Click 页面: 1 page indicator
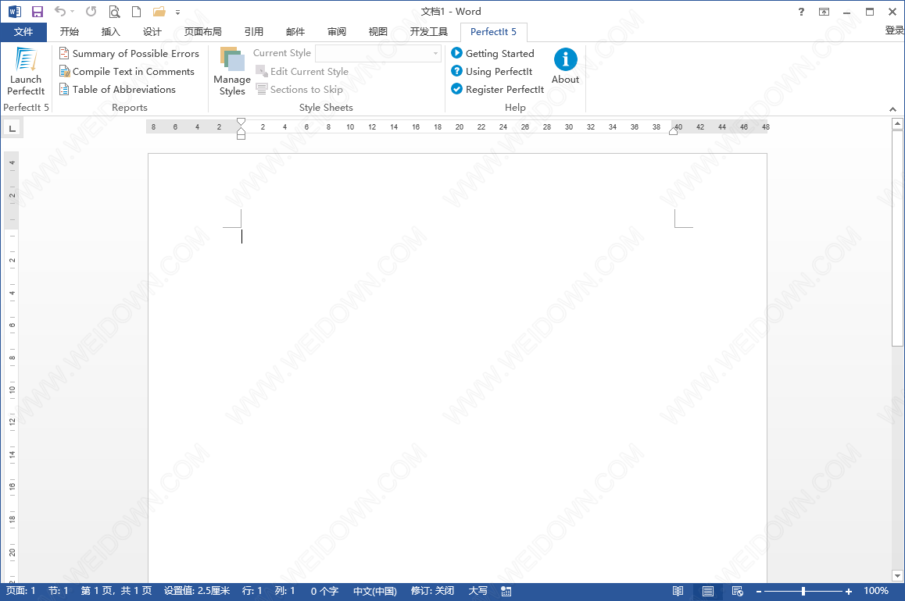The image size is (905, 601). [x=21, y=591]
